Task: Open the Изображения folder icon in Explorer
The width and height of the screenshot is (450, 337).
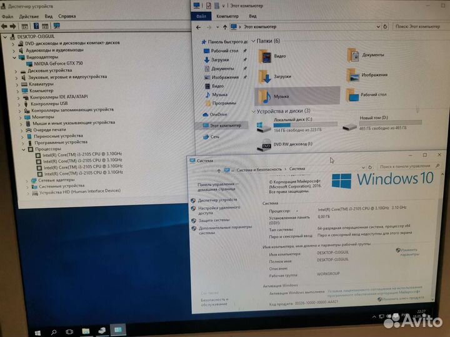Action: [353, 75]
